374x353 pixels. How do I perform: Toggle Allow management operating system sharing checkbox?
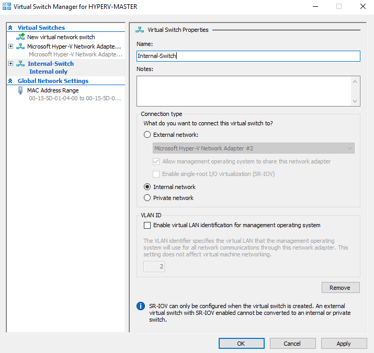[x=156, y=161]
